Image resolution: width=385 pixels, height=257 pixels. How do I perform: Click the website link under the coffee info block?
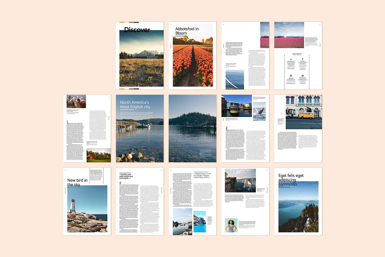pos(291,68)
